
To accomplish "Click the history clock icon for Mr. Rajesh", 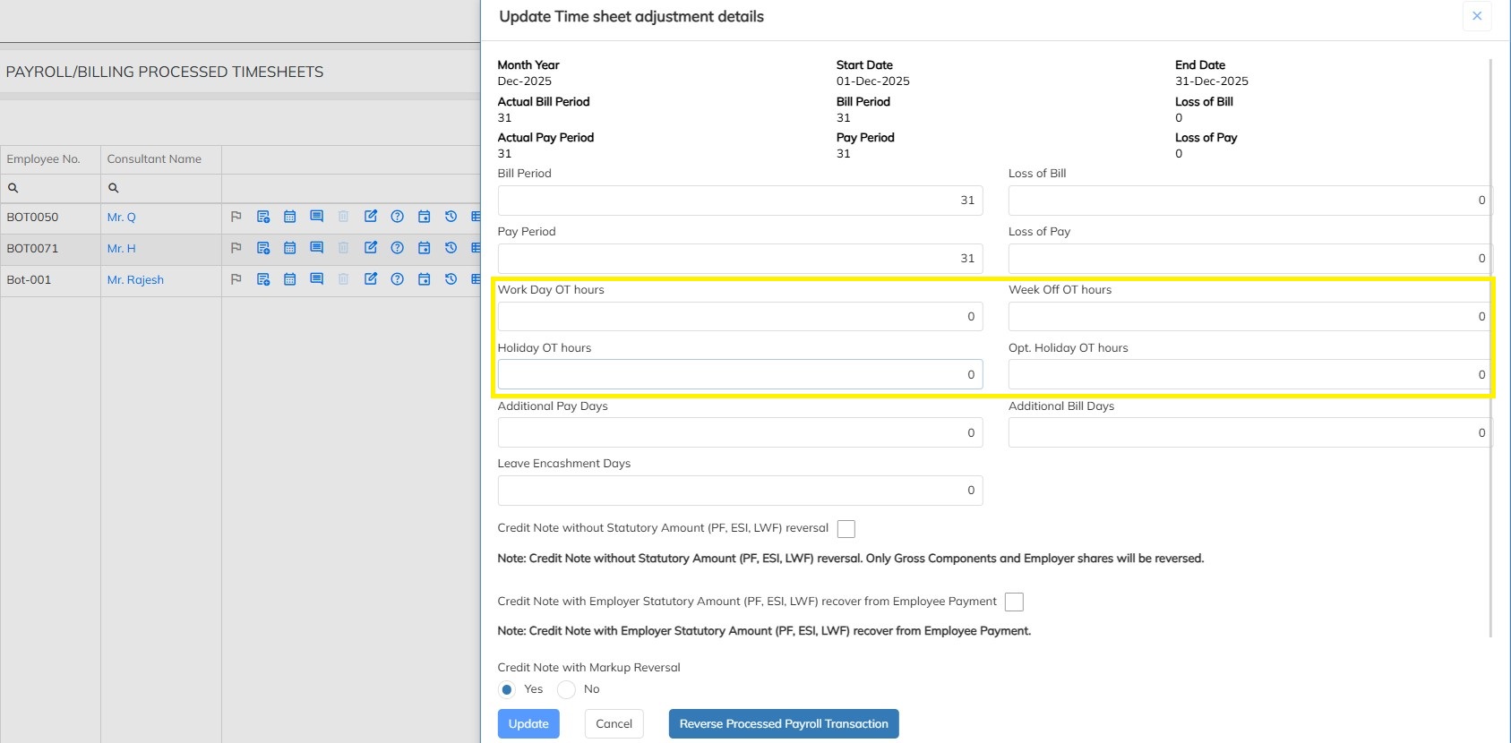I will pyautogui.click(x=451, y=279).
